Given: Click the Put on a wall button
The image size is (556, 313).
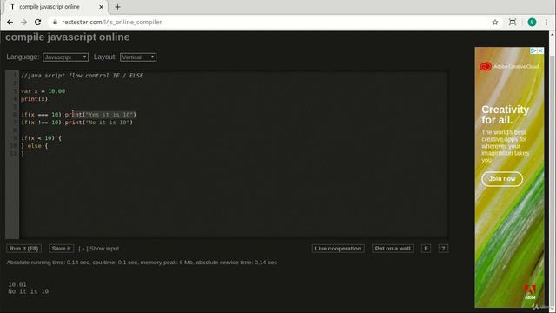Looking at the screenshot, I should (x=393, y=249).
